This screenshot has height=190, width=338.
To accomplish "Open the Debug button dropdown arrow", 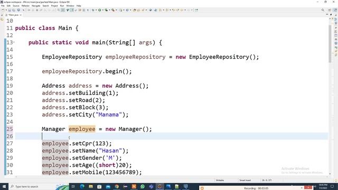I will tap(96, 10).
